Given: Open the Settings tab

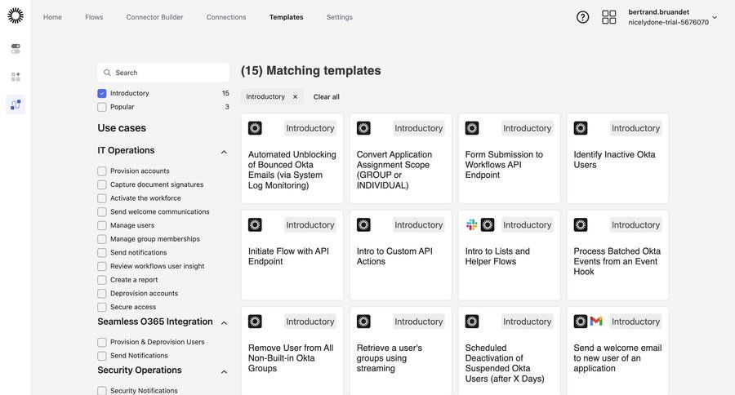Looking at the screenshot, I should click(x=340, y=17).
